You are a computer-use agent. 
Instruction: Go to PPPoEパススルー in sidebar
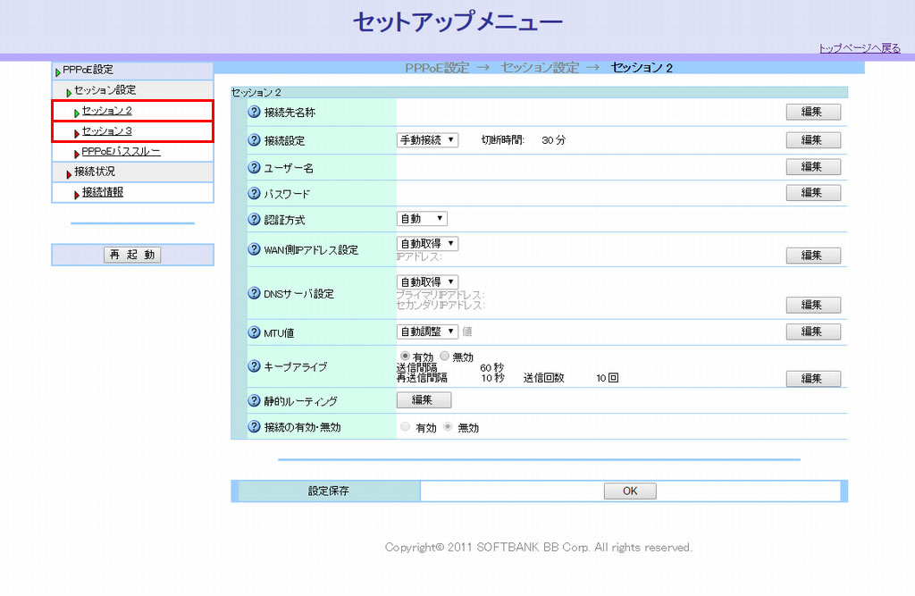[121, 152]
